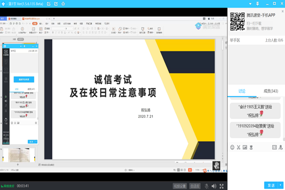Open the emoji picker in chat
The width and height of the screenshot is (285, 190).
click(x=232, y=147)
